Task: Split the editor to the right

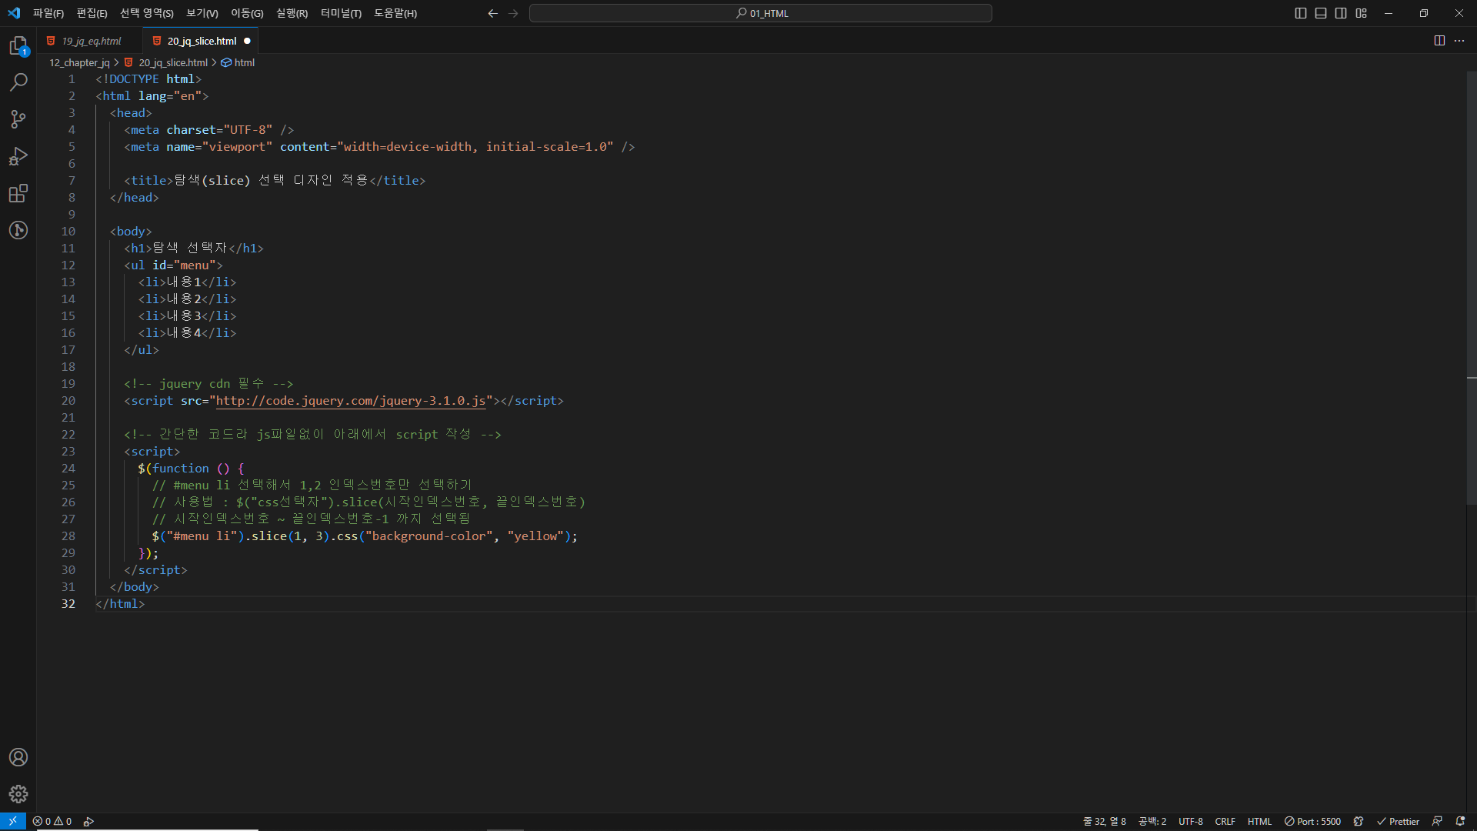Action: [1439, 41]
